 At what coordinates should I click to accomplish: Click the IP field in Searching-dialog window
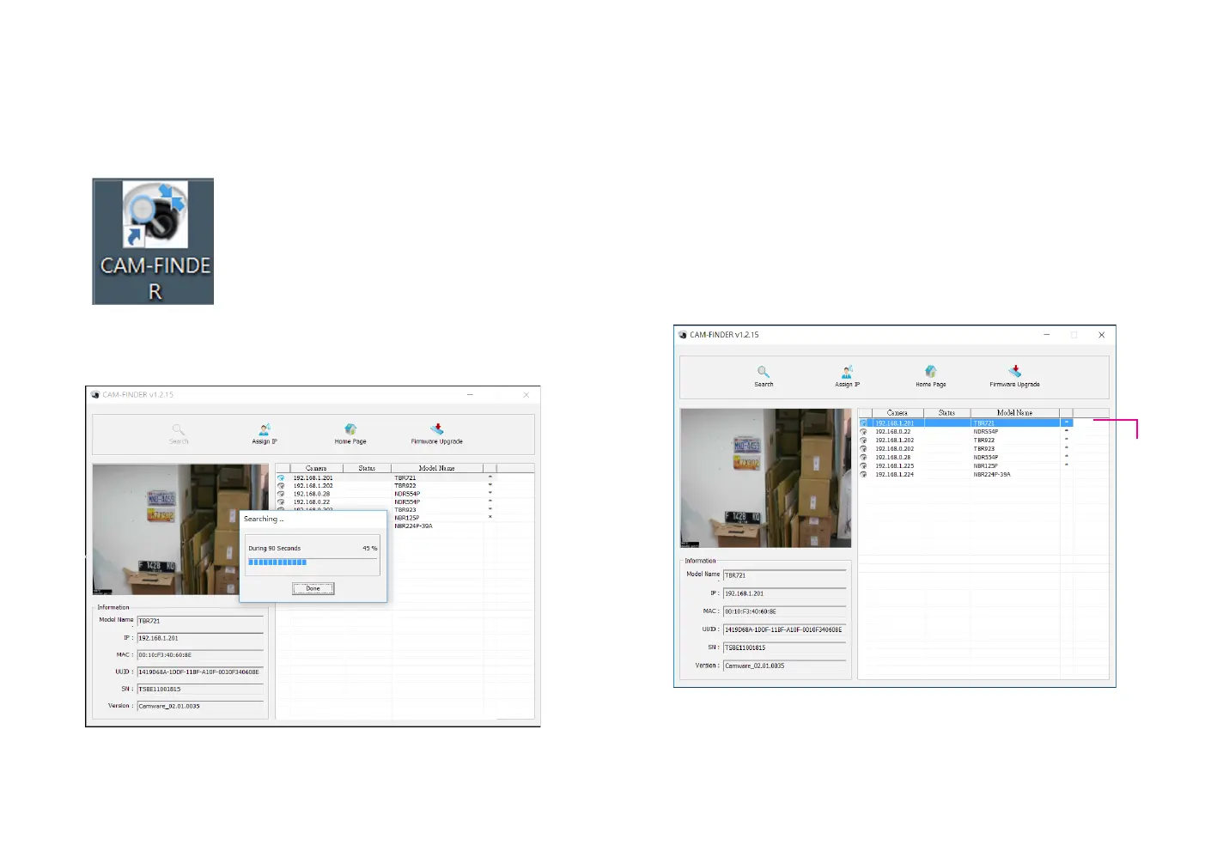pyautogui.click(x=200, y=638)
